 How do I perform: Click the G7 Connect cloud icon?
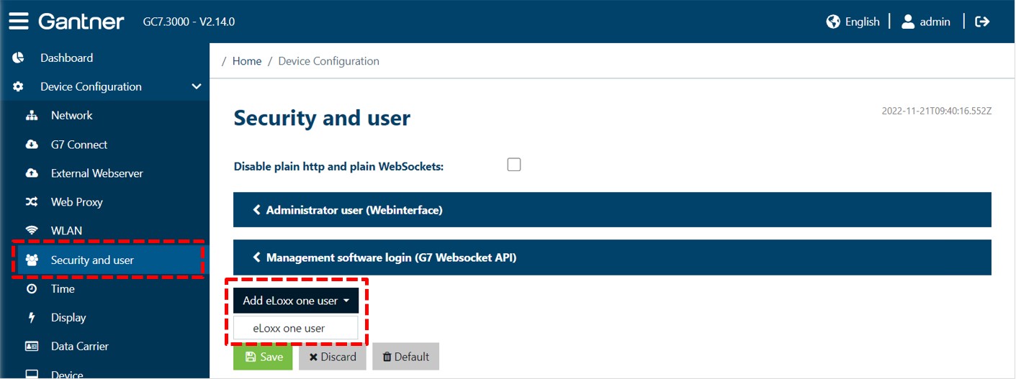point(32,145)
